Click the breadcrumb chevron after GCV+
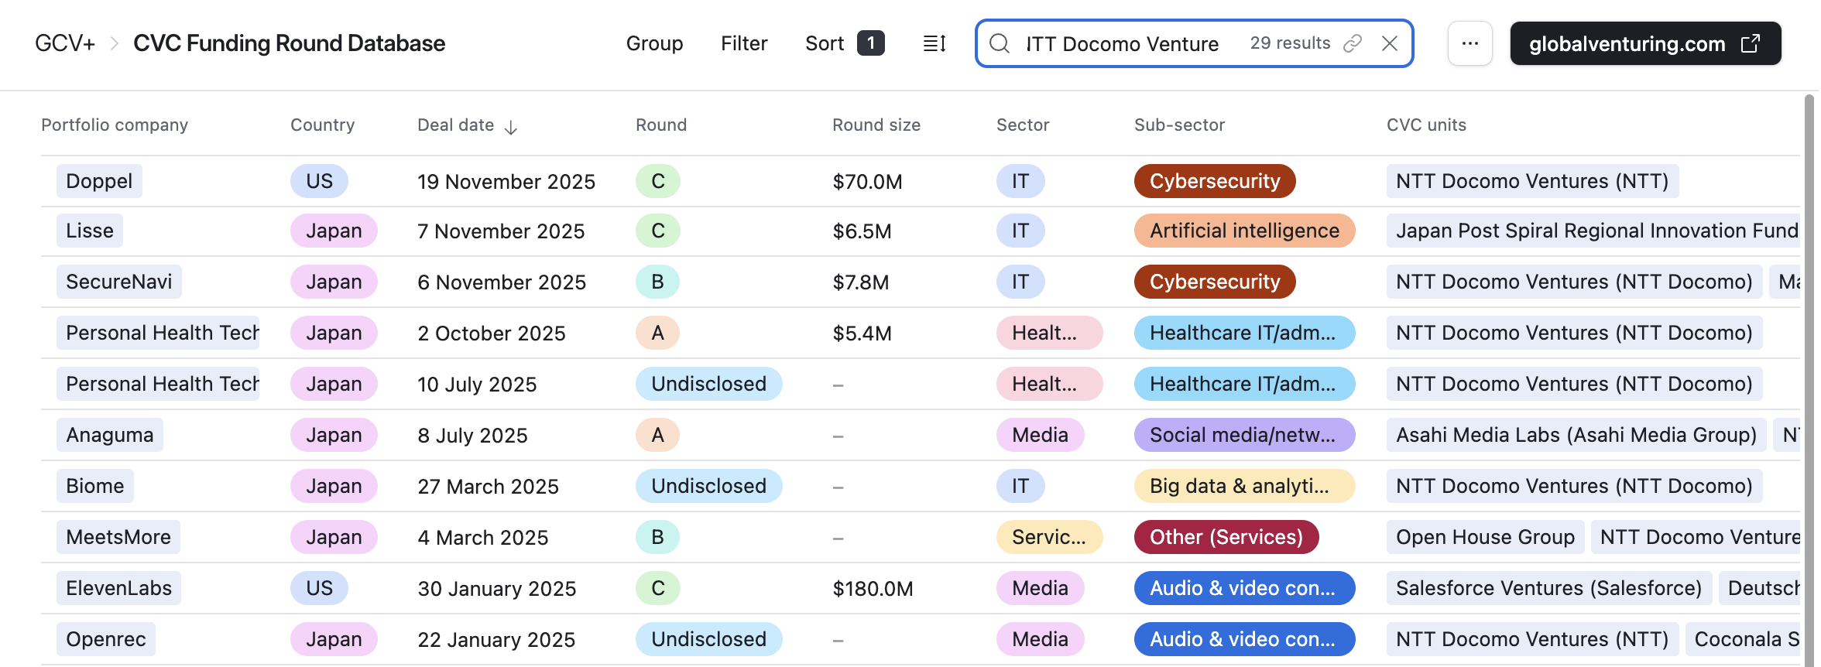This screenshot has height=667, width=1821. pyautogui.click(x=115, y=43)
